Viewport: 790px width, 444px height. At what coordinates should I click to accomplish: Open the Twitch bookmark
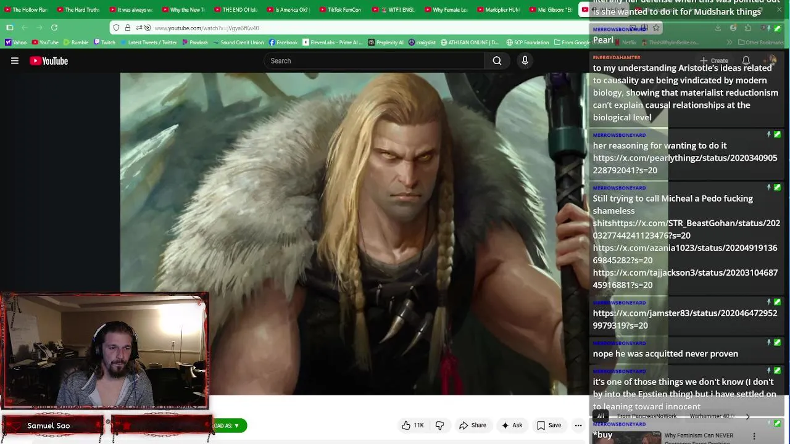[104, 43]
